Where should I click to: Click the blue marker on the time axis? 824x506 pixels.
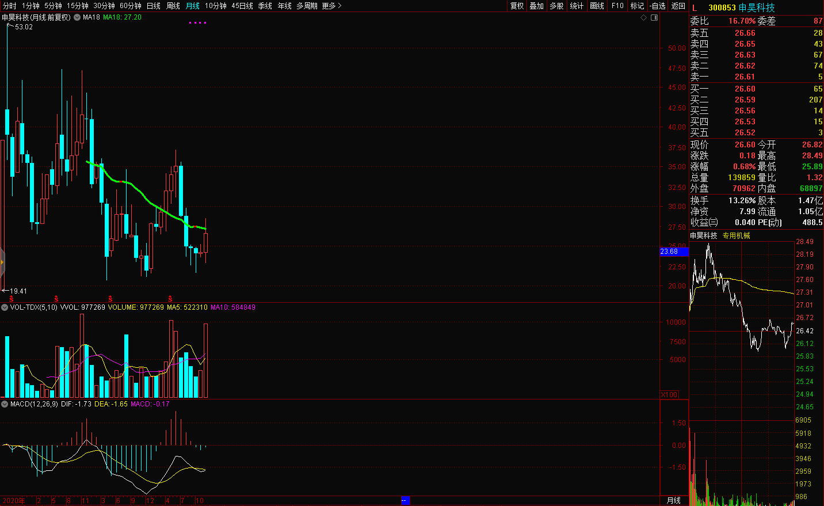click(405, 501)
